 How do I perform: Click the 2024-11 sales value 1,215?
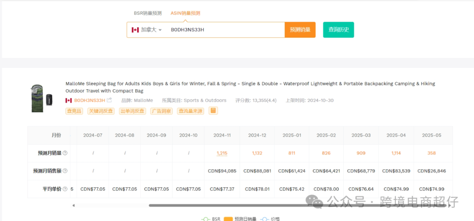coord(222,153)
